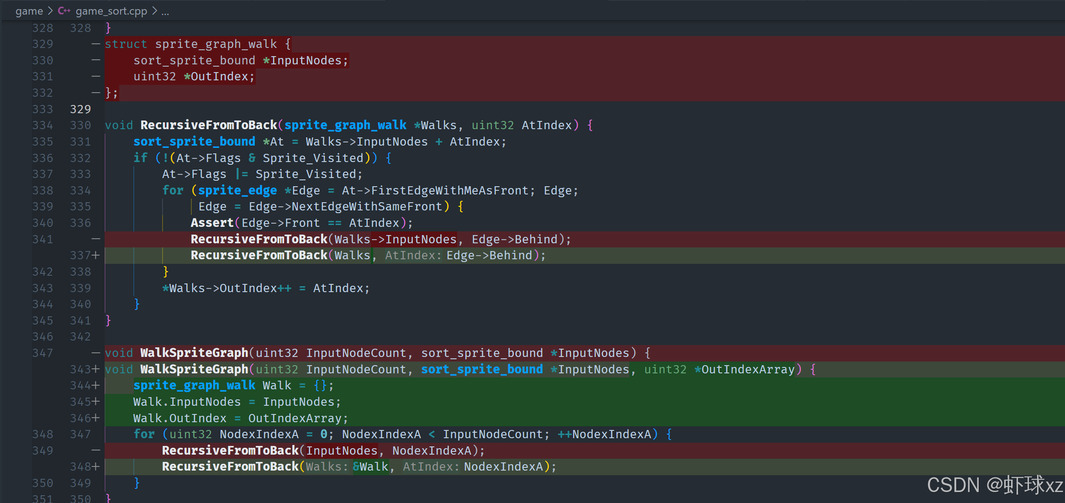Click the minus marker on line 329

tap(95, 44)
